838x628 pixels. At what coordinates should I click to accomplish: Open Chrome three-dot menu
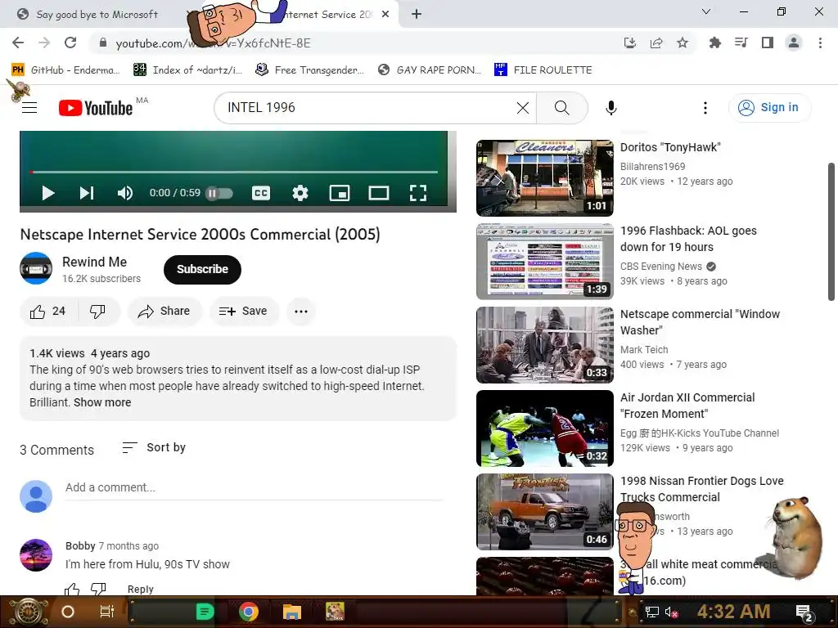click(x=820, y=43)
